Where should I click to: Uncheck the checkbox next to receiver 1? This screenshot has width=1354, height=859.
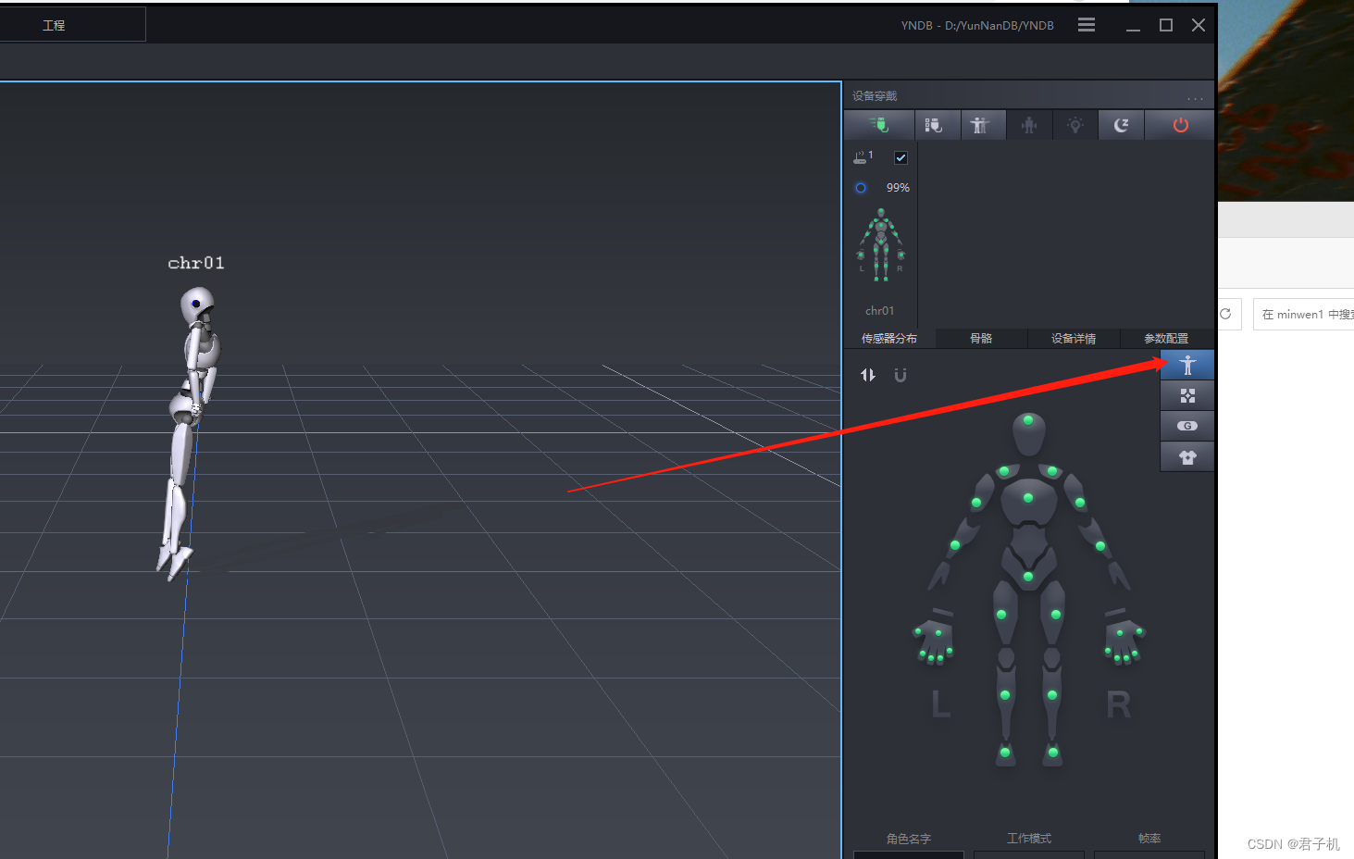[901, 156]
